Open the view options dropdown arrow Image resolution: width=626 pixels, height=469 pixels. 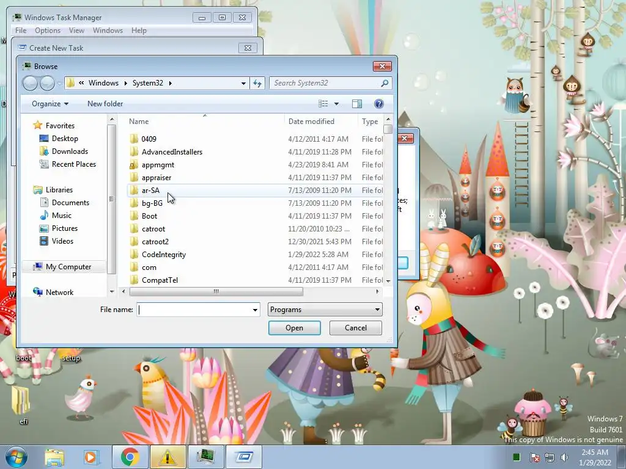point(337,104)
